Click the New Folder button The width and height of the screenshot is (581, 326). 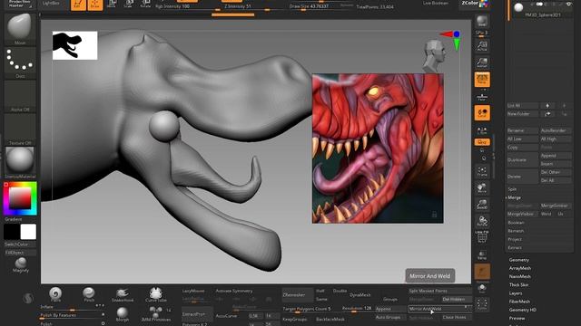click(522, 114)
